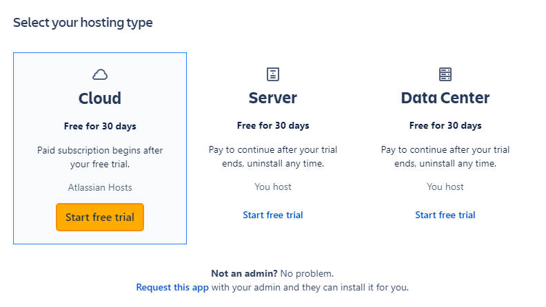Click You host label under Server
Viewport: 546px width, 307px height.
273,187
